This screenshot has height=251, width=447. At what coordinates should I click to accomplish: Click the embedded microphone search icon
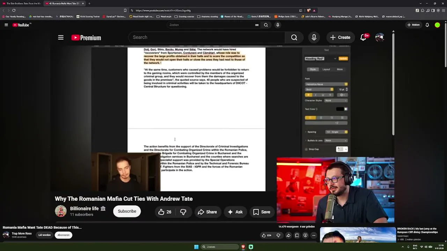(x=314, y=37)
